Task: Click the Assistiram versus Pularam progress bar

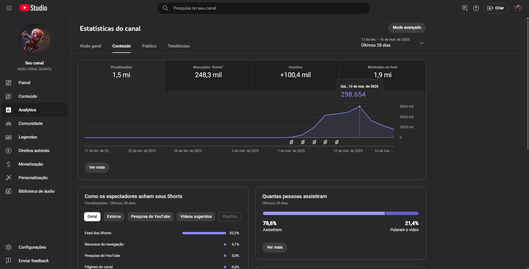Action: coord(340,214)
